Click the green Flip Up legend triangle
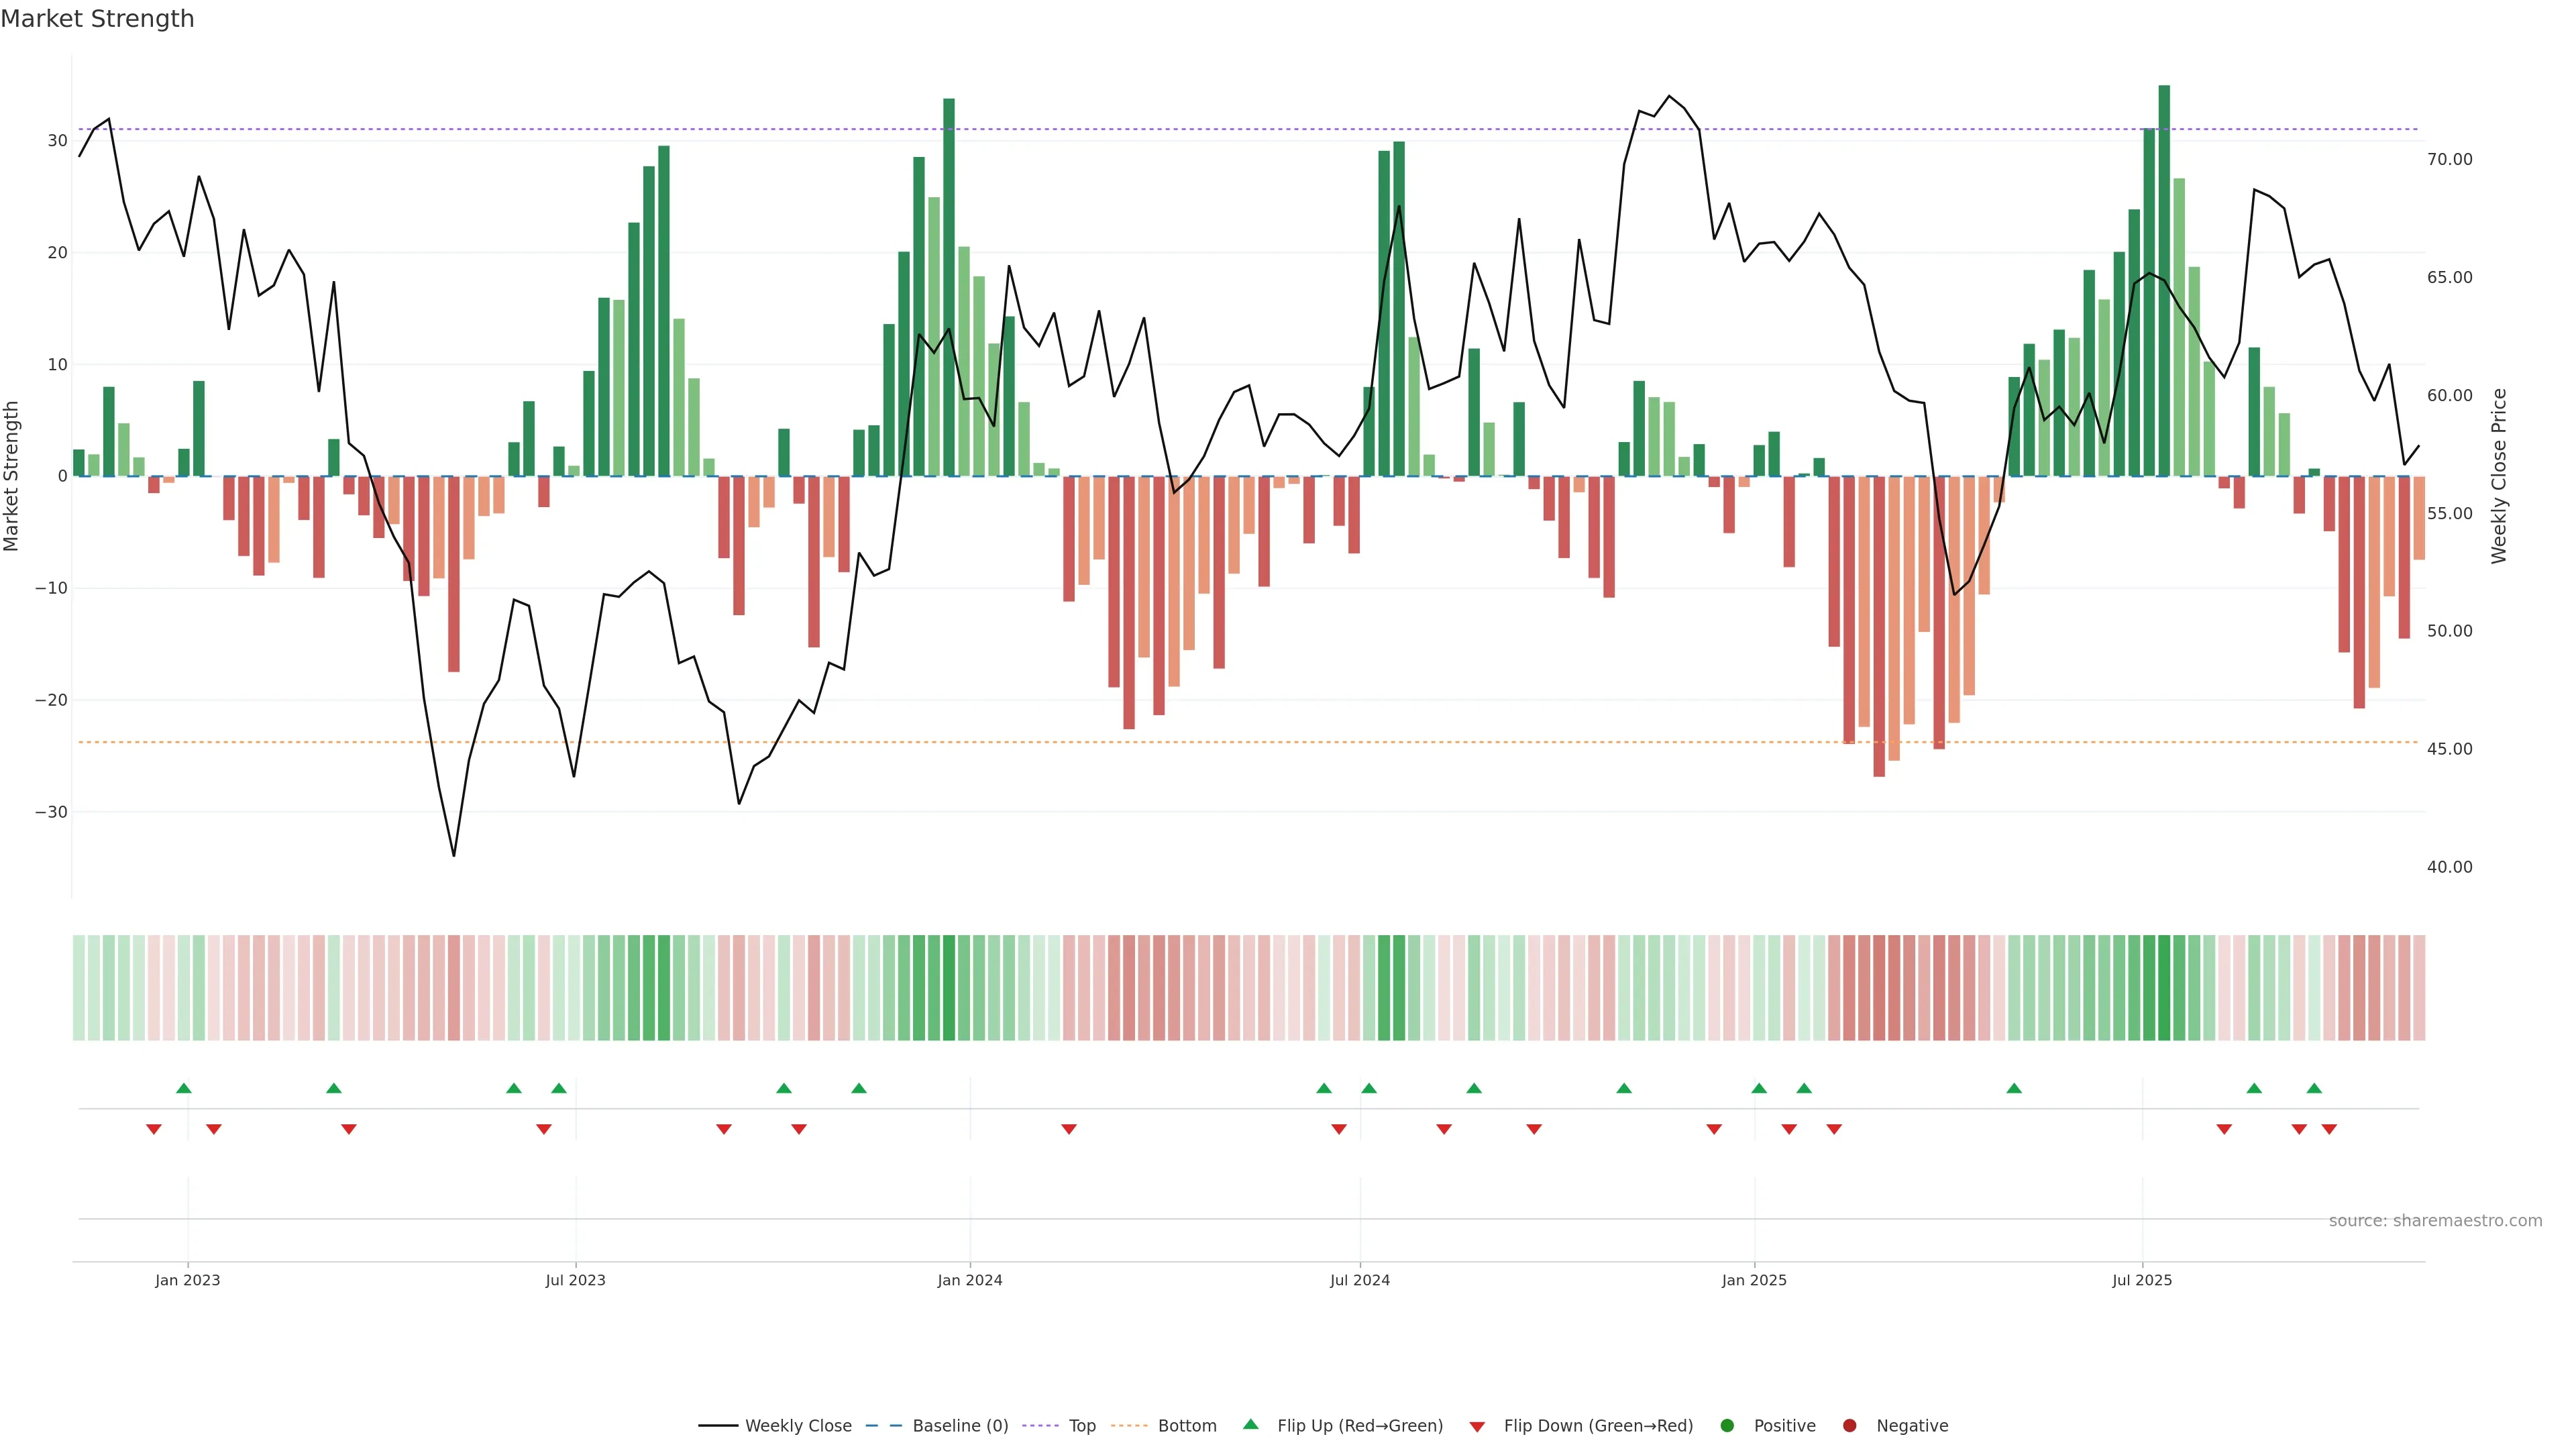 click(x=1250, y=1425)
